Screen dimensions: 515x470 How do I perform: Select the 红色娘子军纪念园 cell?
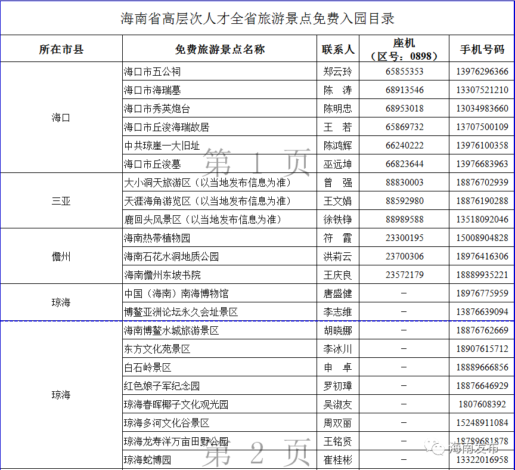click(x=220, y=385)
